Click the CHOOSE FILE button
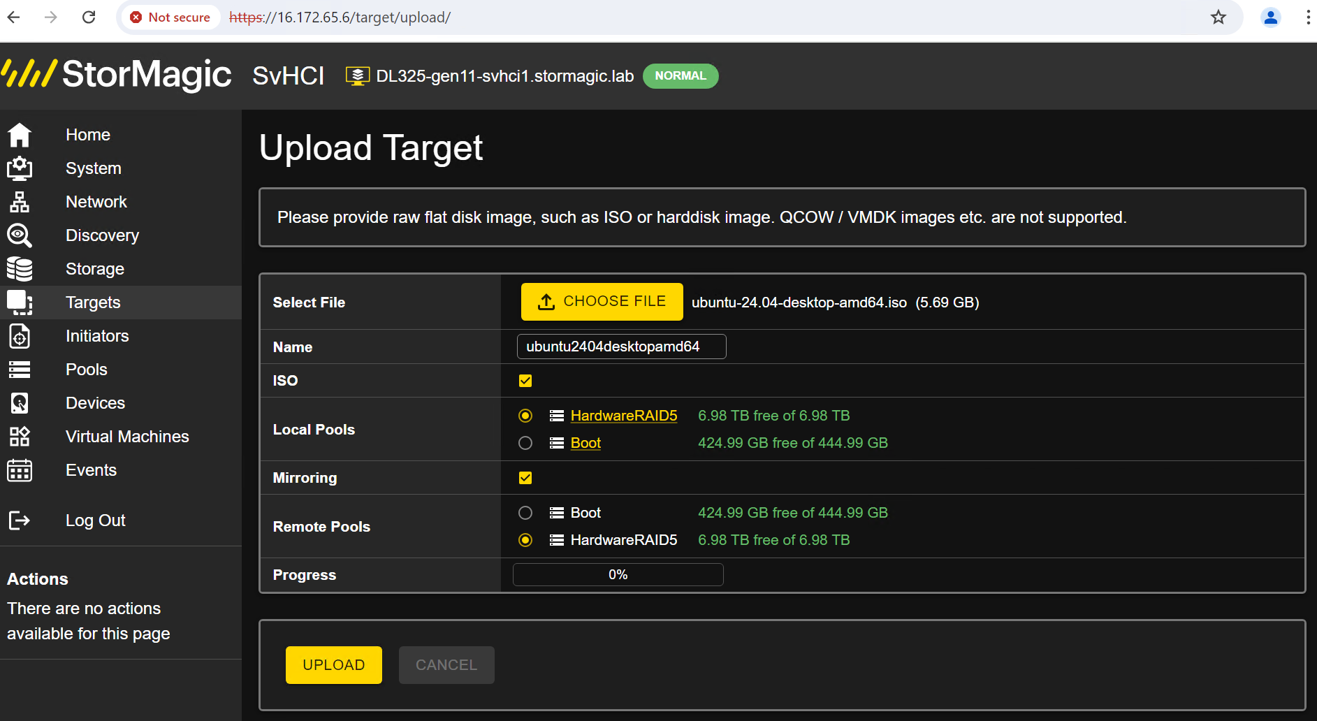 pyautogui.click(x=602, y=302)
